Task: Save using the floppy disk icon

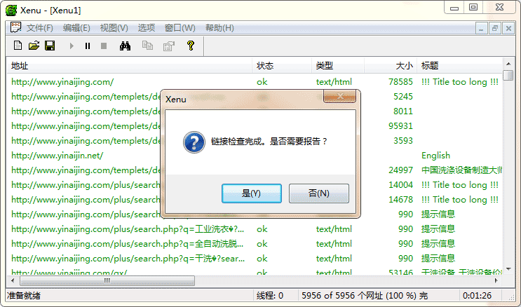Action: 50,46
